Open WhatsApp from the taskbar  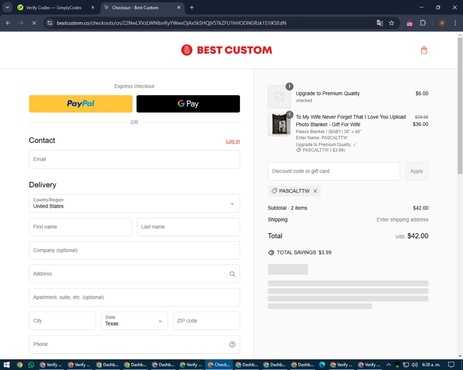tap(31, 365)
